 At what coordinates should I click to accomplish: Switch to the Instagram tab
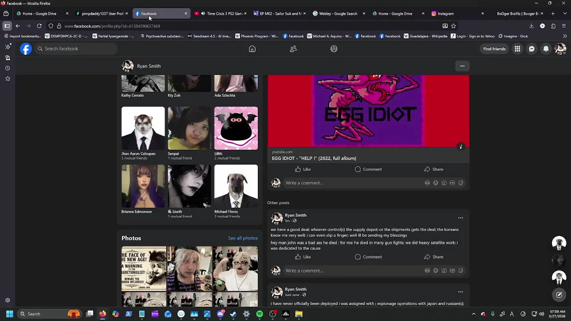tap(457, 14)
